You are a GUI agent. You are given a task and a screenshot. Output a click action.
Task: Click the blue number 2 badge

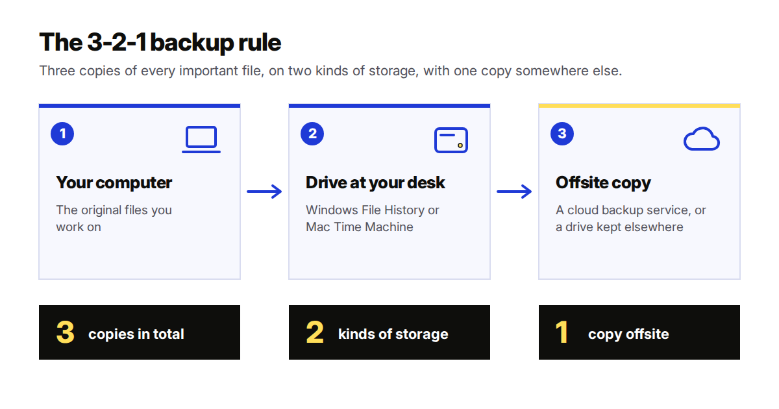click(312, 134)
